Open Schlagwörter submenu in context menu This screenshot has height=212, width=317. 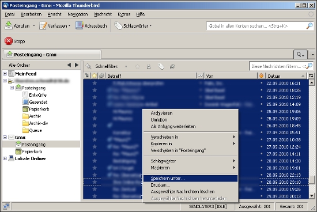click(x=190, y=161)
